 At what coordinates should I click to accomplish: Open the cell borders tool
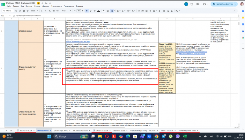pos(108,11)
